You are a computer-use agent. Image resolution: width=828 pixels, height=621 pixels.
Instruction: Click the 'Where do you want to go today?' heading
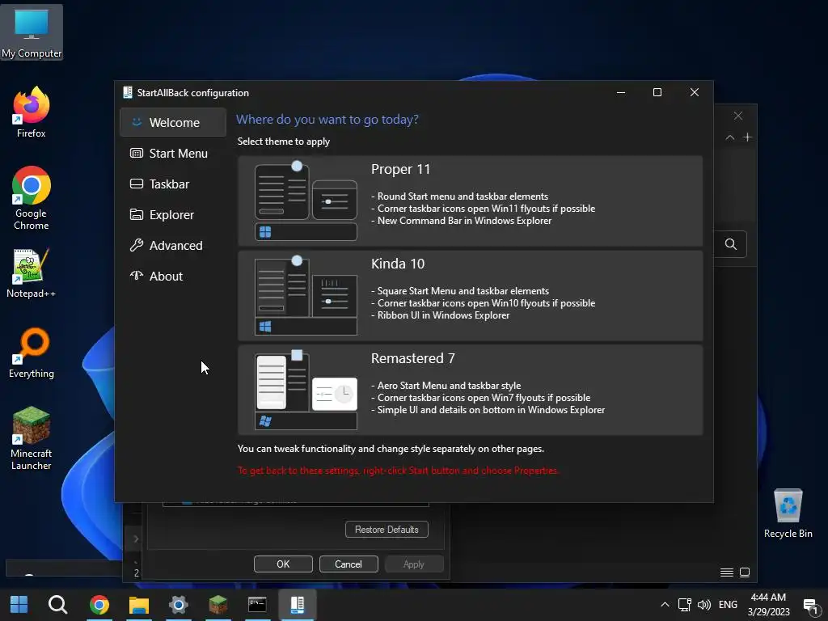pos(327,120)
